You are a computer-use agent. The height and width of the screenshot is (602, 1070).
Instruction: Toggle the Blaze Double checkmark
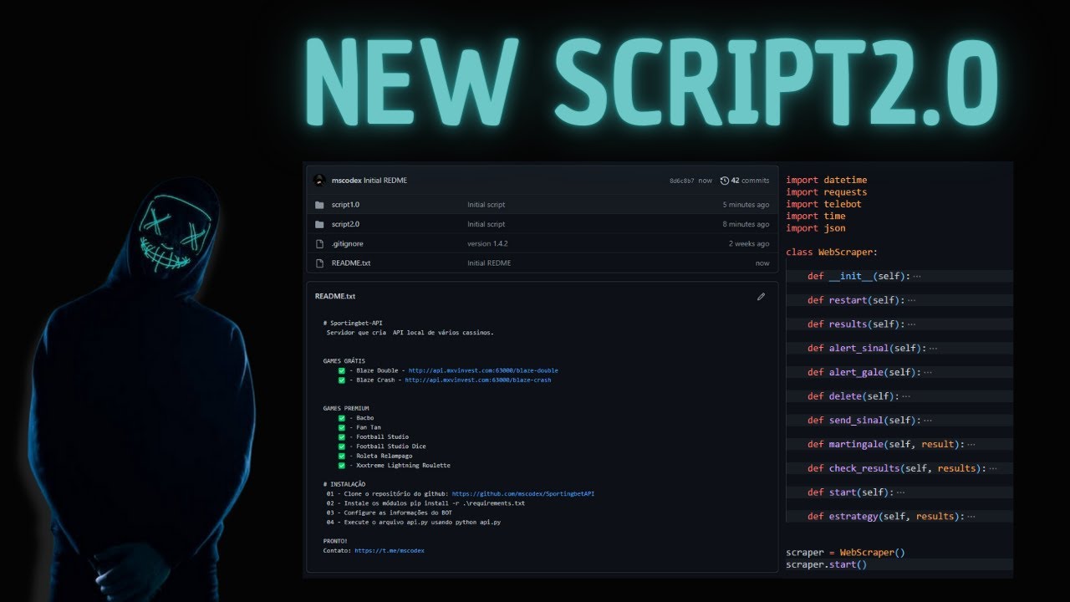coord(342,370)
